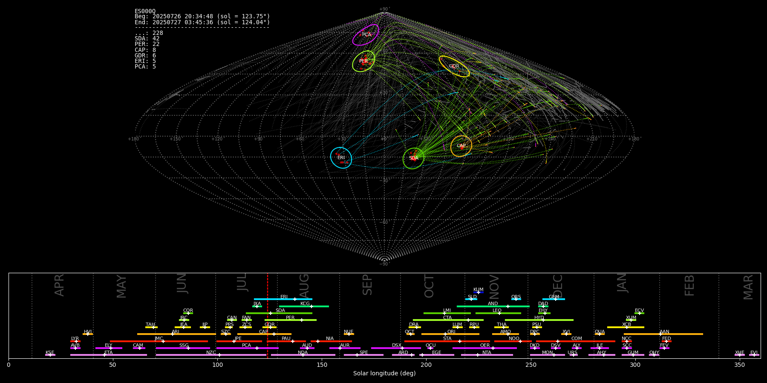
Task: Click the GDR radiant ellipse on the sky map
Action: tap(454, 66)
